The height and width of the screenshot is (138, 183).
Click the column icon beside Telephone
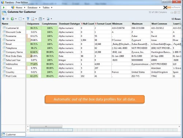point(4,48)
